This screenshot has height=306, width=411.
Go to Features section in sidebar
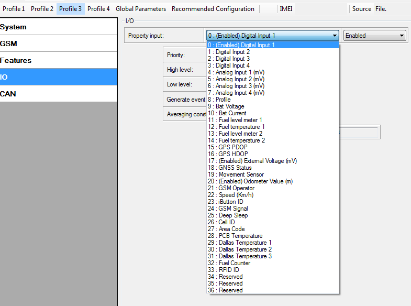pyautogui.click(x=58, y=60)
